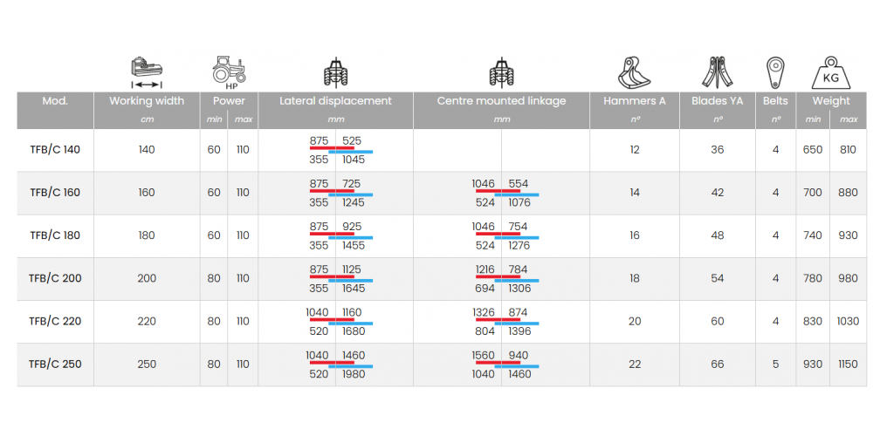Click the TFB/C 180 model name
This screenshot has width=873, height=436.
(55, 235)
